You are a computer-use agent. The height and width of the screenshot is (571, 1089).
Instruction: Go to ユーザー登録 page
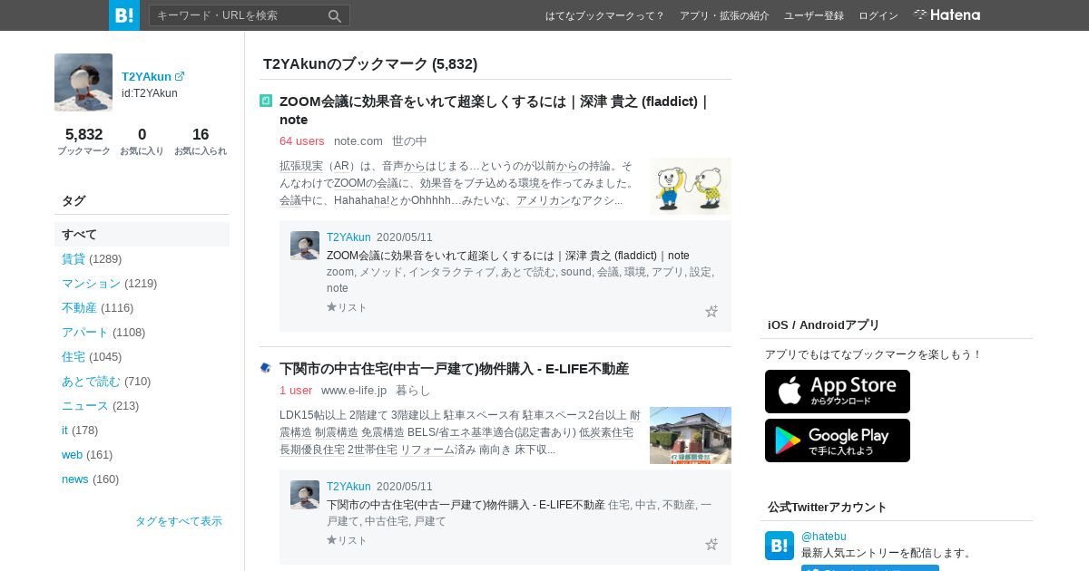(x=814, y=15)
